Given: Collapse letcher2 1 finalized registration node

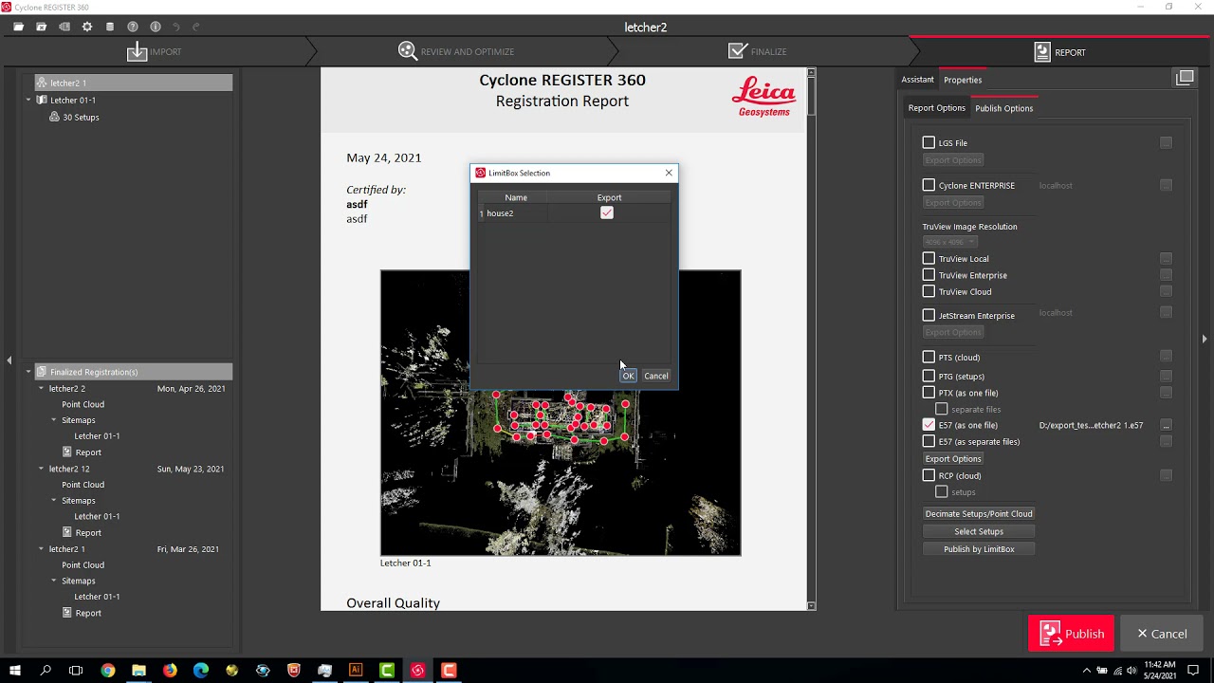Looking at the screenshot, I should (42, 548).
